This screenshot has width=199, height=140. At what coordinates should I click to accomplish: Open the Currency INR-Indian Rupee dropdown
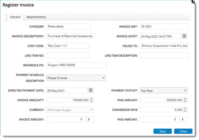pos(70,110)
